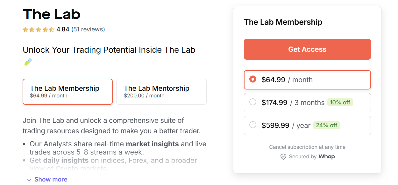Click the third star in the rating
398x185 pixels.
coord(38,30)
